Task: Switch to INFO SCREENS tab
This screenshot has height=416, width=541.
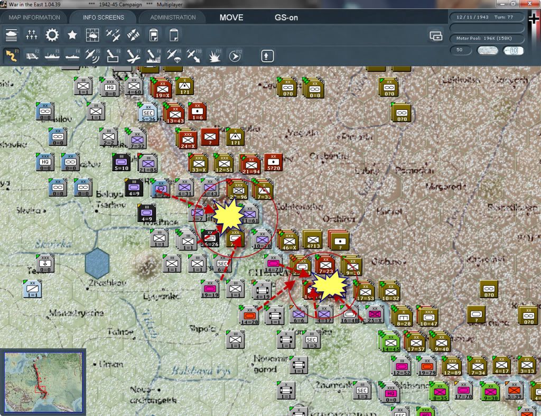Action: point(103,17)
